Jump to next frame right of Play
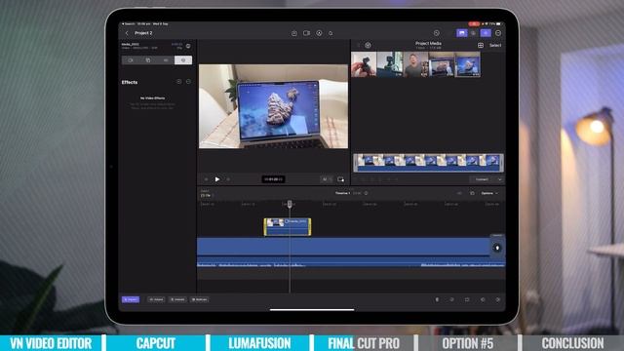624x351 pixels. click(228, 179)
